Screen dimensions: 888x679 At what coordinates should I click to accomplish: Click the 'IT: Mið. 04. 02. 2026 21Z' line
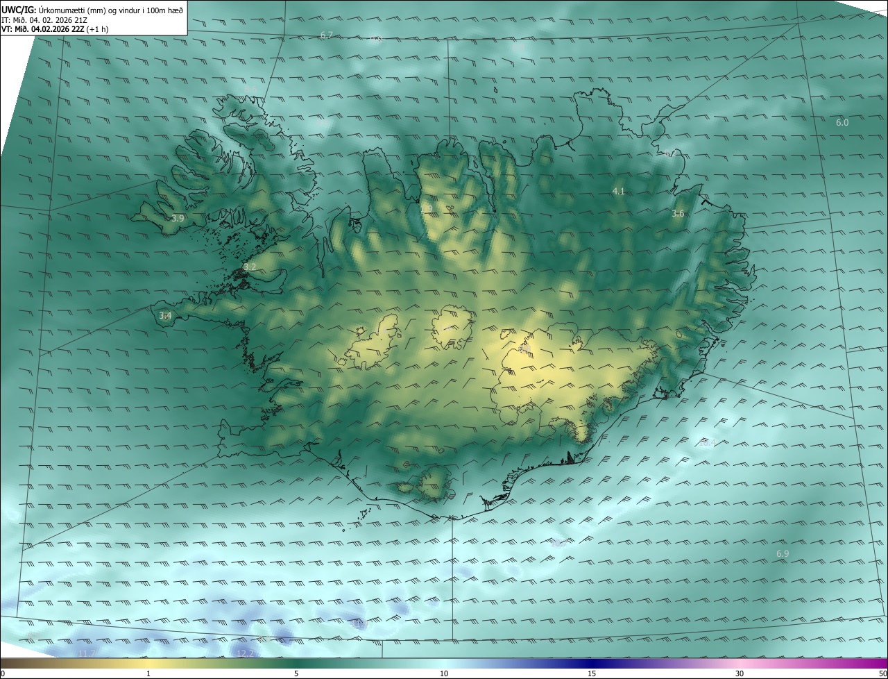click(44, 20)
